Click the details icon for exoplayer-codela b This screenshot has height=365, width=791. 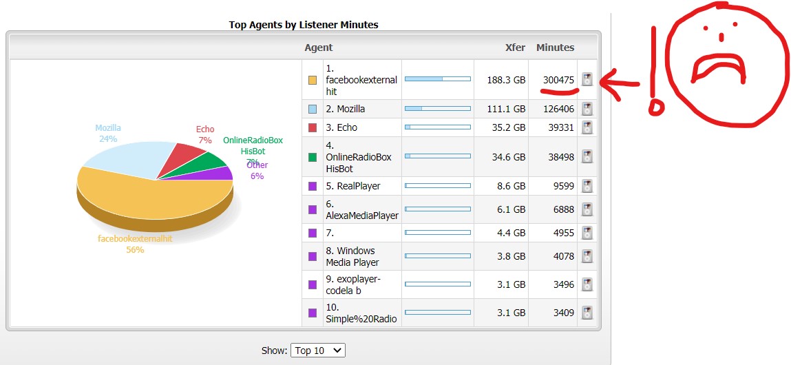pyautogui.click(x=587, y=284)
